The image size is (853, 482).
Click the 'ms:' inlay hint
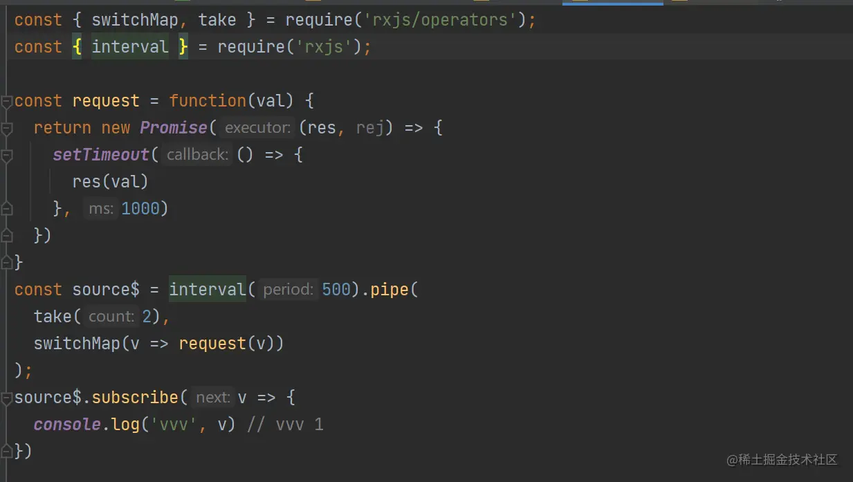(101, 209)
